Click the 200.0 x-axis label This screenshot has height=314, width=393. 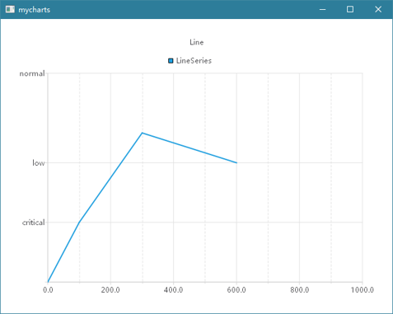click(x=110, y=290)
